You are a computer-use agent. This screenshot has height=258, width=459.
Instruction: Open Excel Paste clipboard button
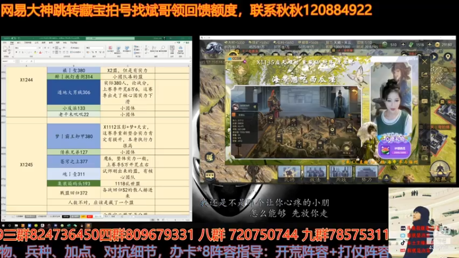[x=5, y=49]
